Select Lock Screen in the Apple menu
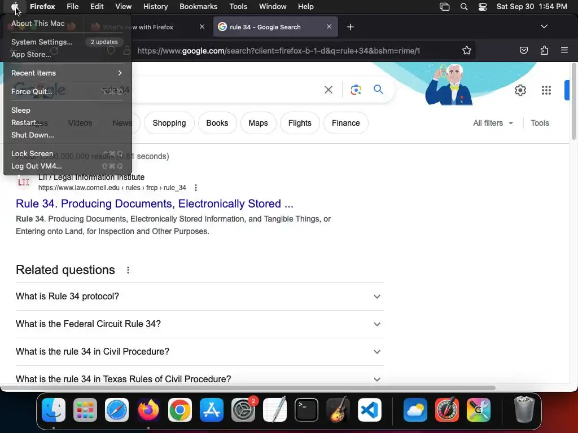 (67, 153)
